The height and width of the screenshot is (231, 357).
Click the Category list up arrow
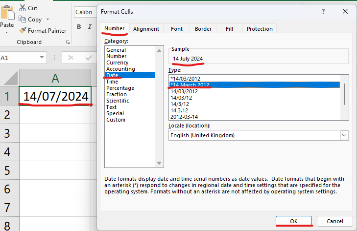[159, 51]
